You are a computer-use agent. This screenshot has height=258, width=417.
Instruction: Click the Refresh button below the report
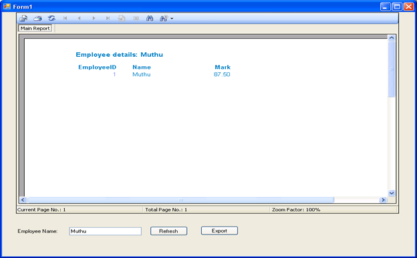pos(168,231)
